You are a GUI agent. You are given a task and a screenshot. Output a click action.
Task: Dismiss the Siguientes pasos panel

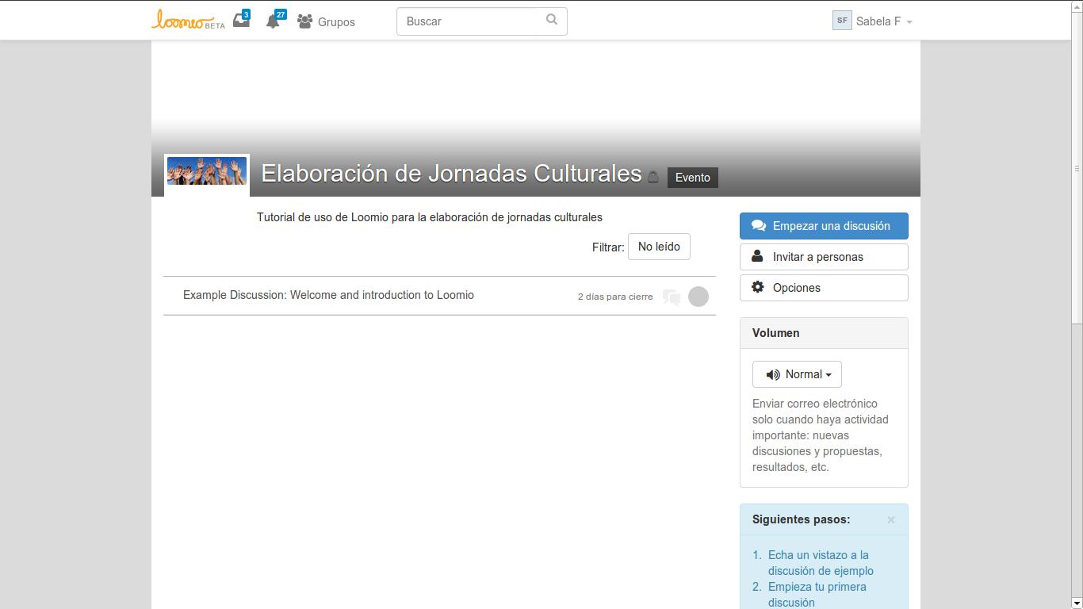tap(891, 520)
